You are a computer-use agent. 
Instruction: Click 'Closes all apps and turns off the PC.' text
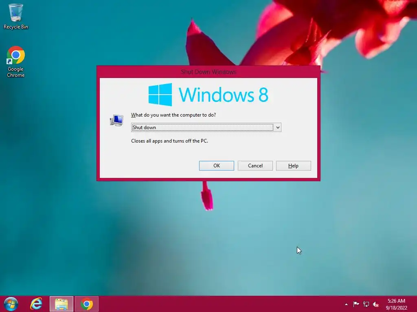point(169,141)
